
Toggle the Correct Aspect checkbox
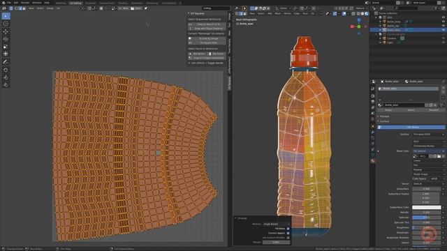(288, 233)
